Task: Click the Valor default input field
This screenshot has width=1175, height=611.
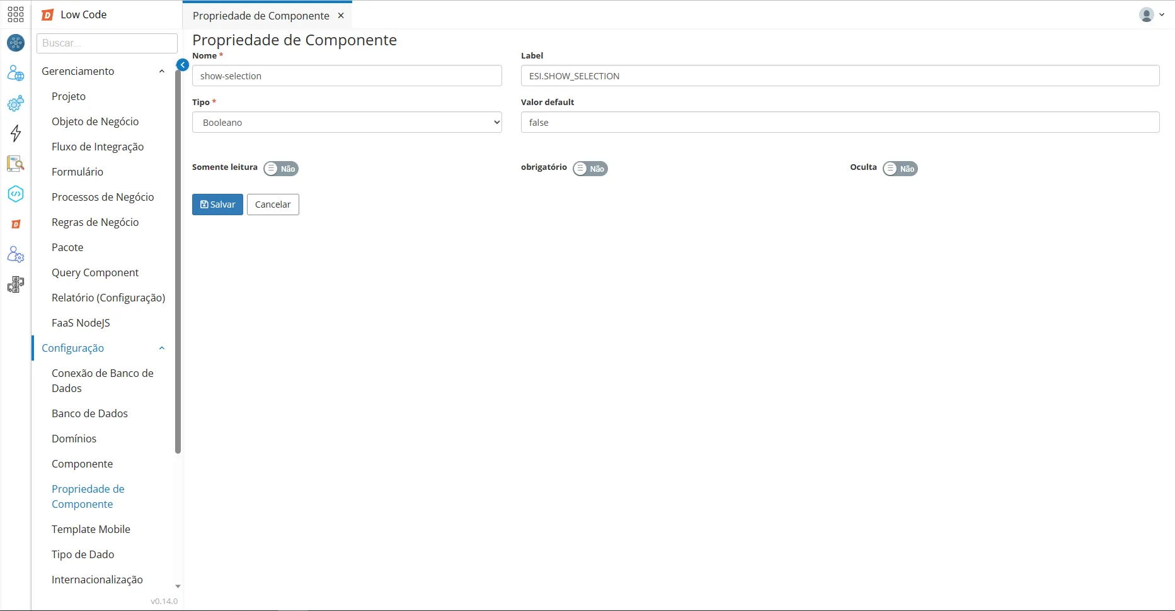Action: (x=840, y=122)
